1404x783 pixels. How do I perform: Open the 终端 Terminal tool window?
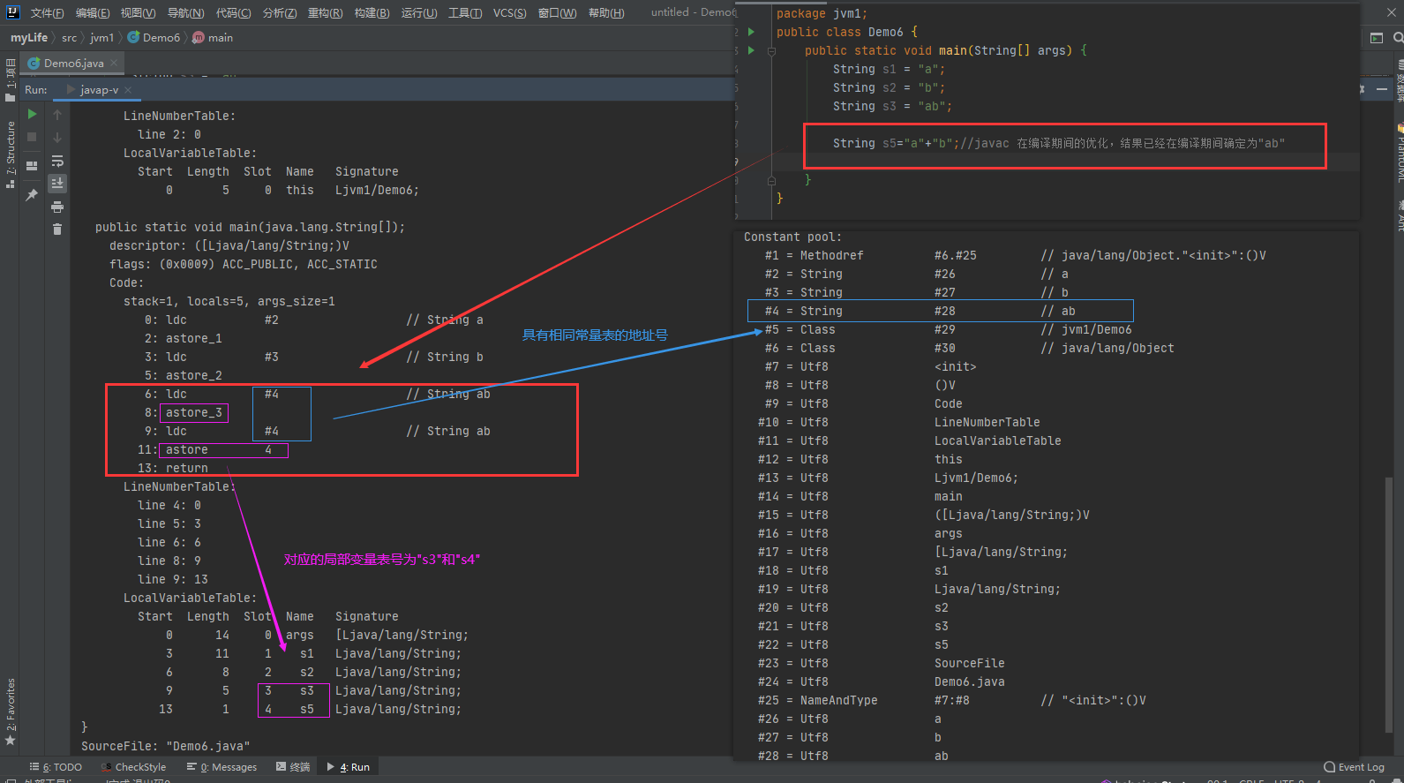[293, 767]
